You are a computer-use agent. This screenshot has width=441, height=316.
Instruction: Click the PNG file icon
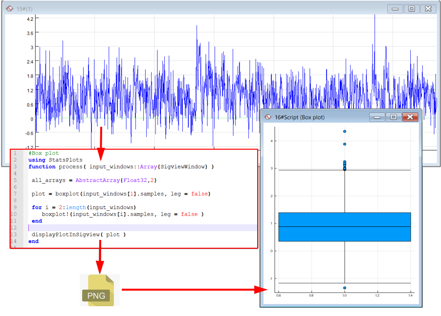[x=100, y=290]
